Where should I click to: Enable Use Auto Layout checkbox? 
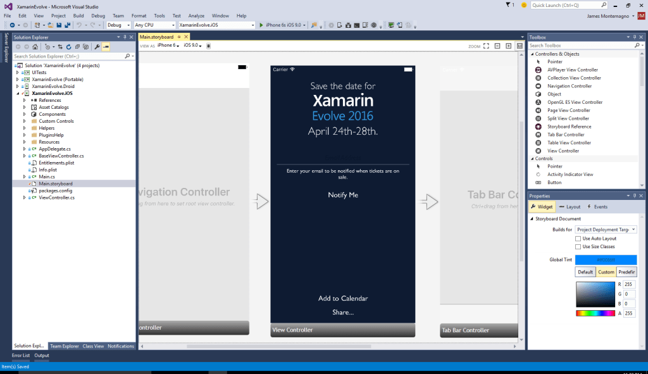578,239
